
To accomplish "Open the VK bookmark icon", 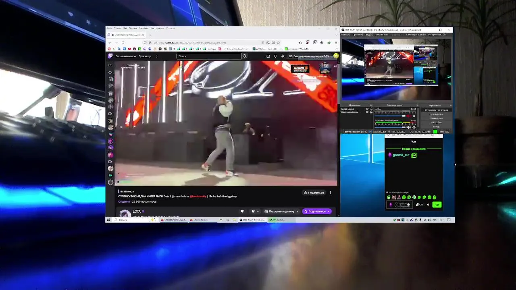I will (124, 49).
